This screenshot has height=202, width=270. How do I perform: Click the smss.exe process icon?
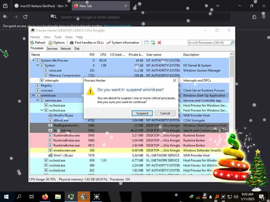[x=46, y=70]
